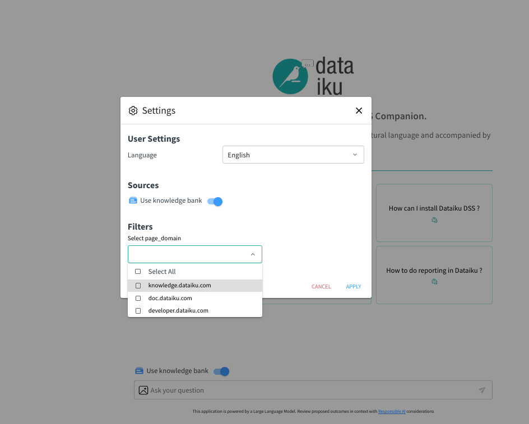Click the send paper plane icon

[x=482, y=390]
